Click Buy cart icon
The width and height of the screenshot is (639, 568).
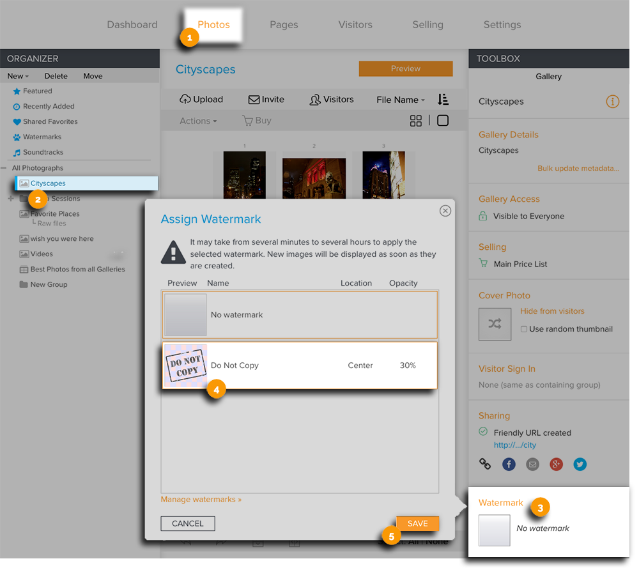pos(247,121)
